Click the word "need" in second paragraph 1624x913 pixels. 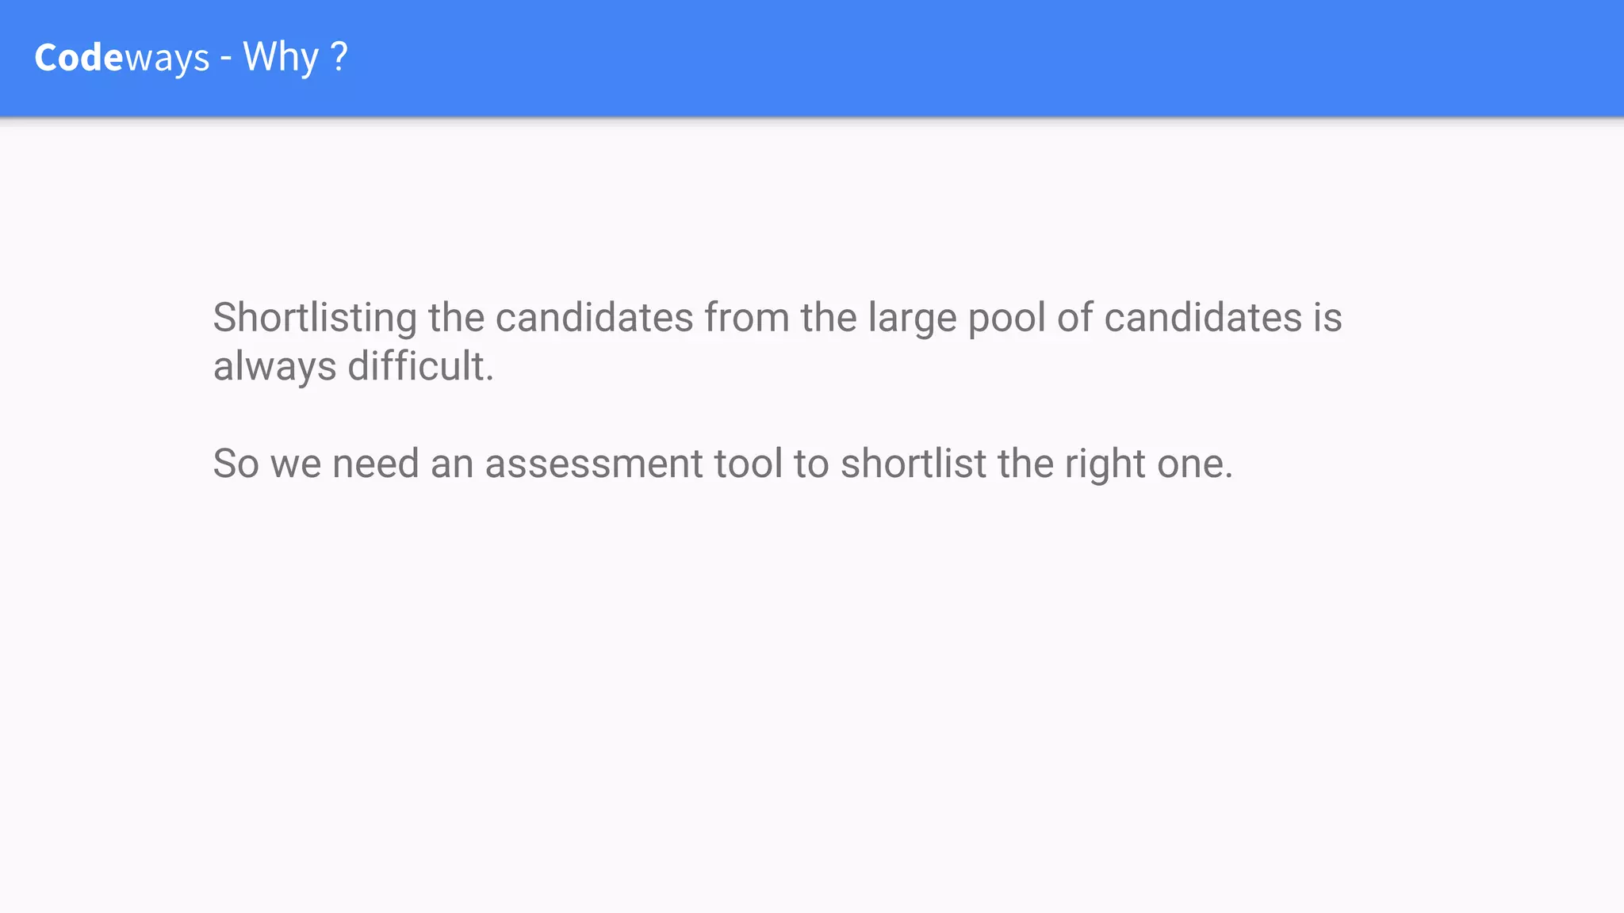375,464
